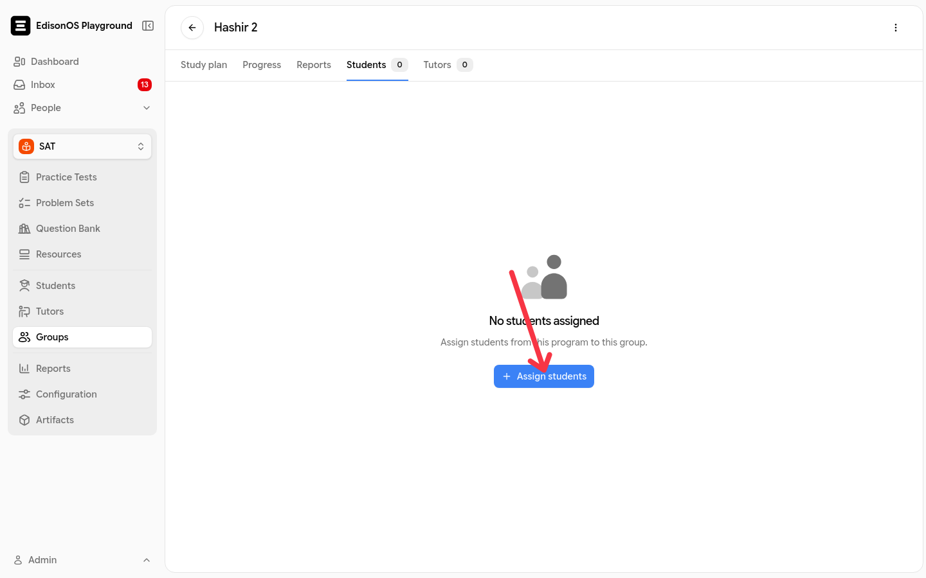Open Dashboard from the sidebar
Screen dimensions: 926x578
(82, 62)
